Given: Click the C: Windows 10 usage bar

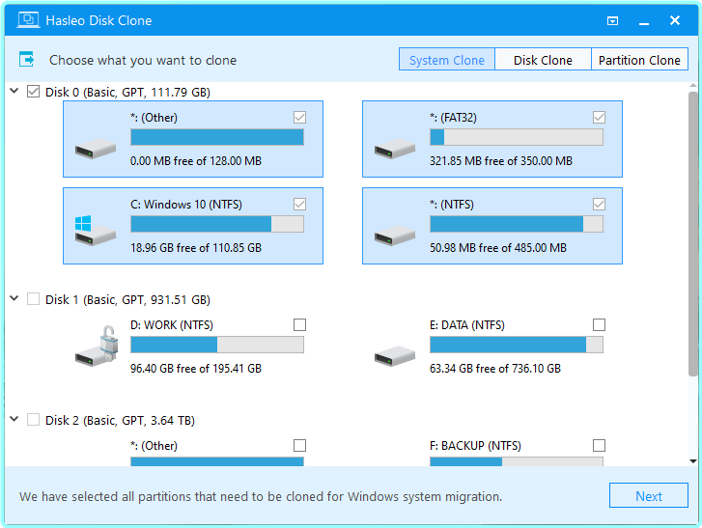Looking at the screenshot, I should [216, 224].
